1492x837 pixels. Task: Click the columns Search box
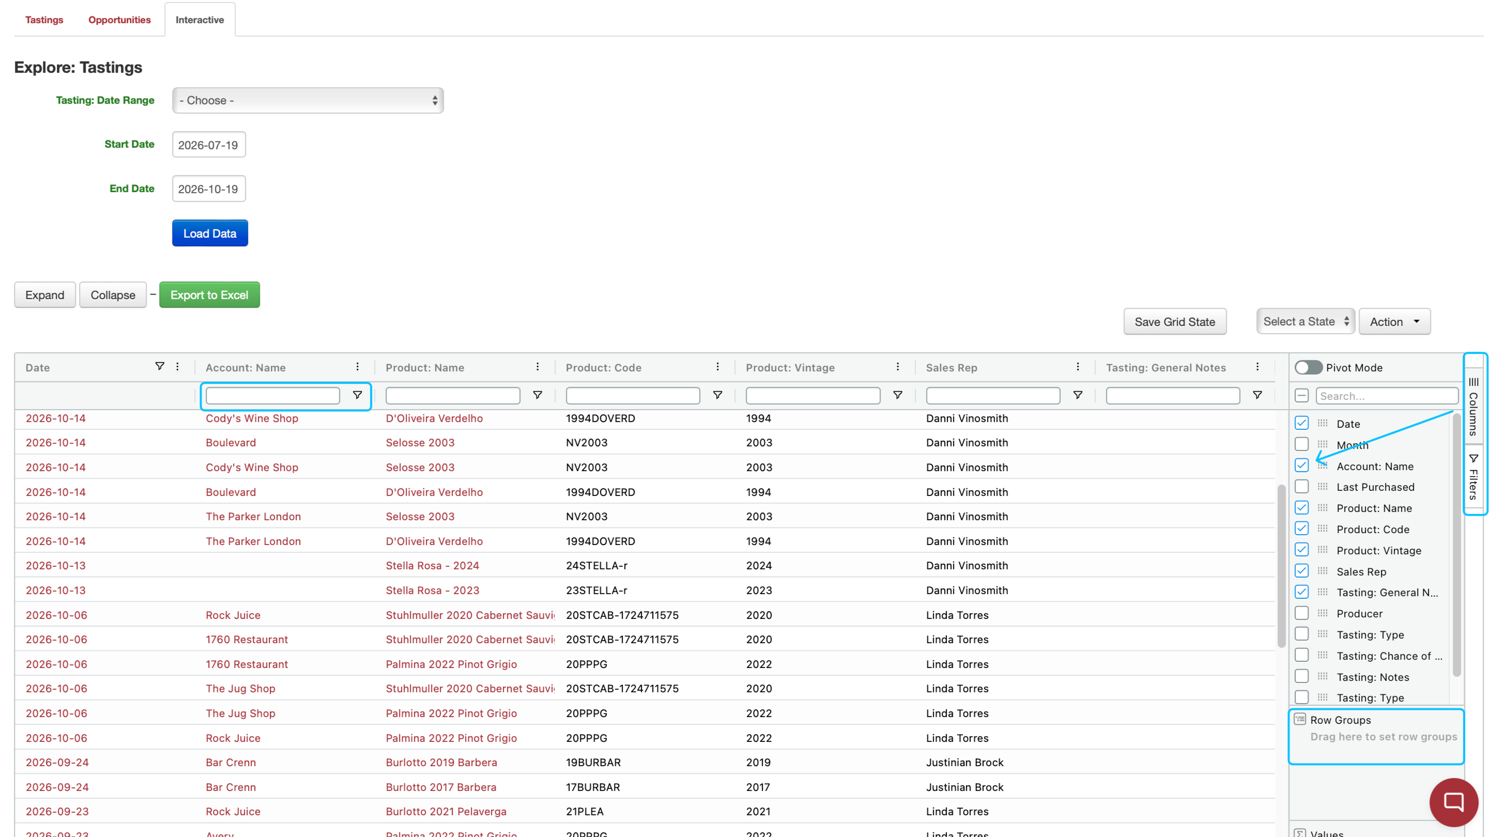point(1387,396)
